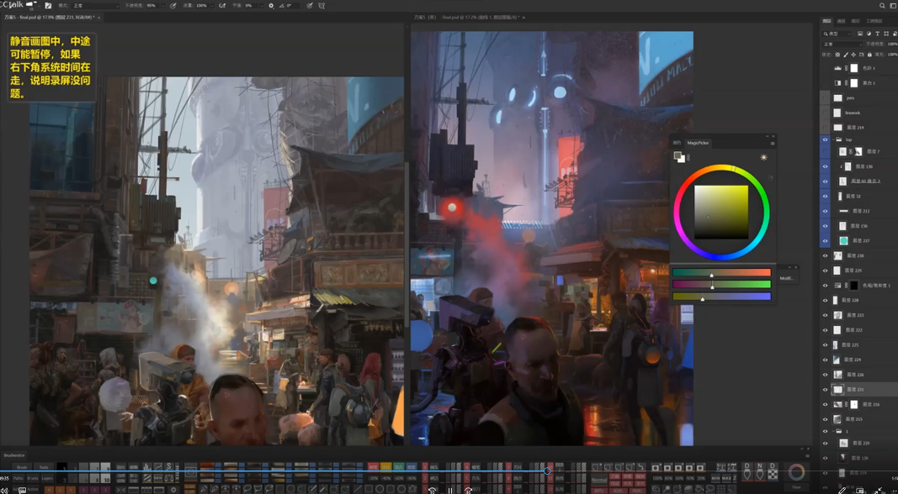The image size is (898, 494).
Task: Click the fullscreen arrows icon at bottom right
Action: [x=878, y=490]
